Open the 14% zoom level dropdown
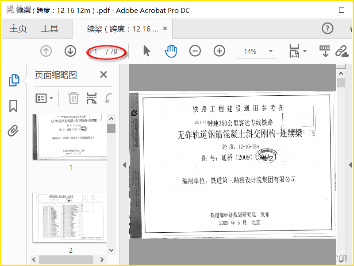Viewport: 354px width, 266px height. [x=271, y=51]
